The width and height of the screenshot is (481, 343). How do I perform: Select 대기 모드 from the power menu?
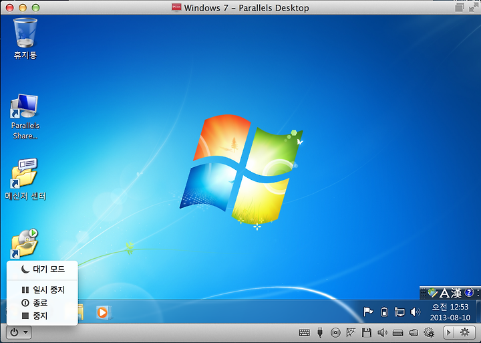42,269
